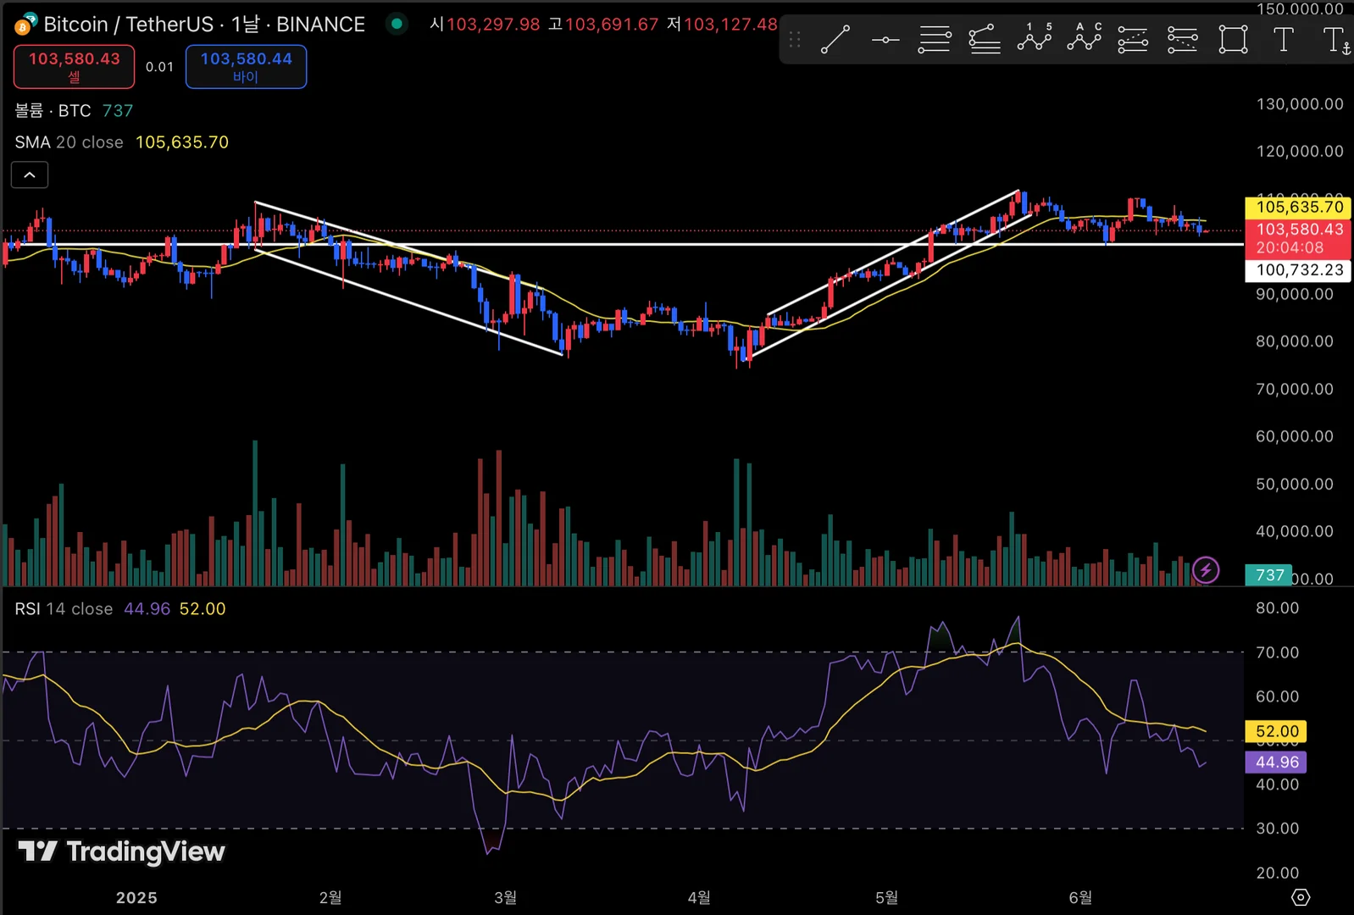This screenshot has height=915, width=1354.
Task: Click the Bitcoin symbol logo icon
Action: click(x=25, y=24)
